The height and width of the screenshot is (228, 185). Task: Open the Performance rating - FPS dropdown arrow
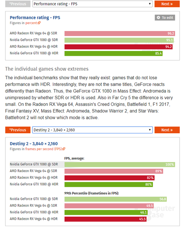click(x=150, y=4)
